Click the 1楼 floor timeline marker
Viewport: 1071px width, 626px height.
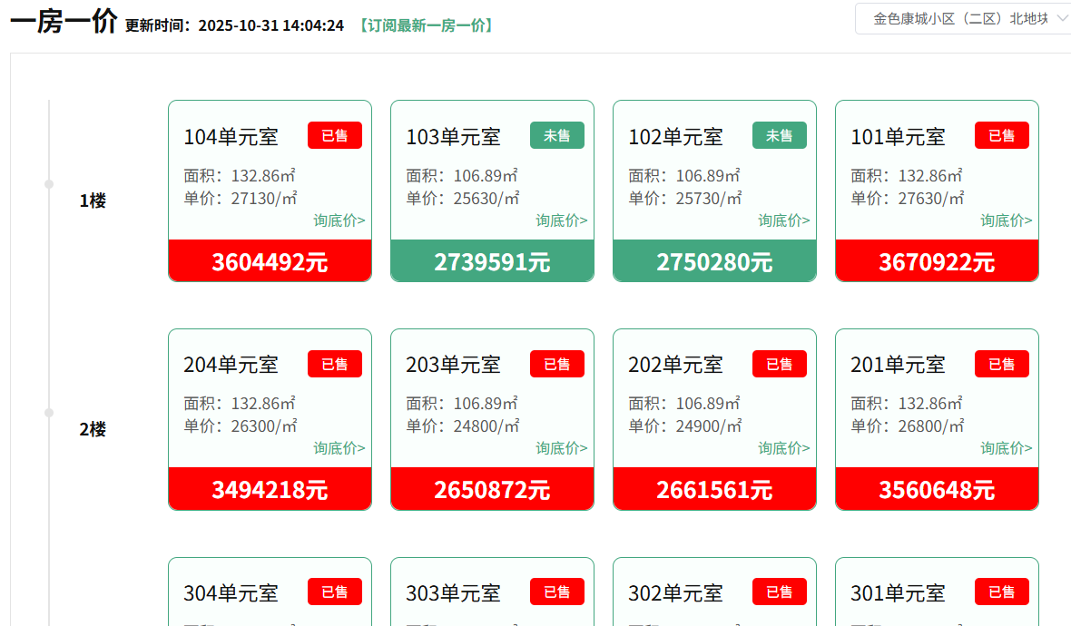pyautogui.click(x=49, y=184)
